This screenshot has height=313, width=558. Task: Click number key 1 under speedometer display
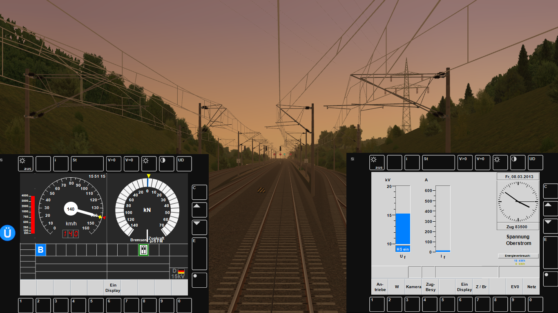[26, 305]
